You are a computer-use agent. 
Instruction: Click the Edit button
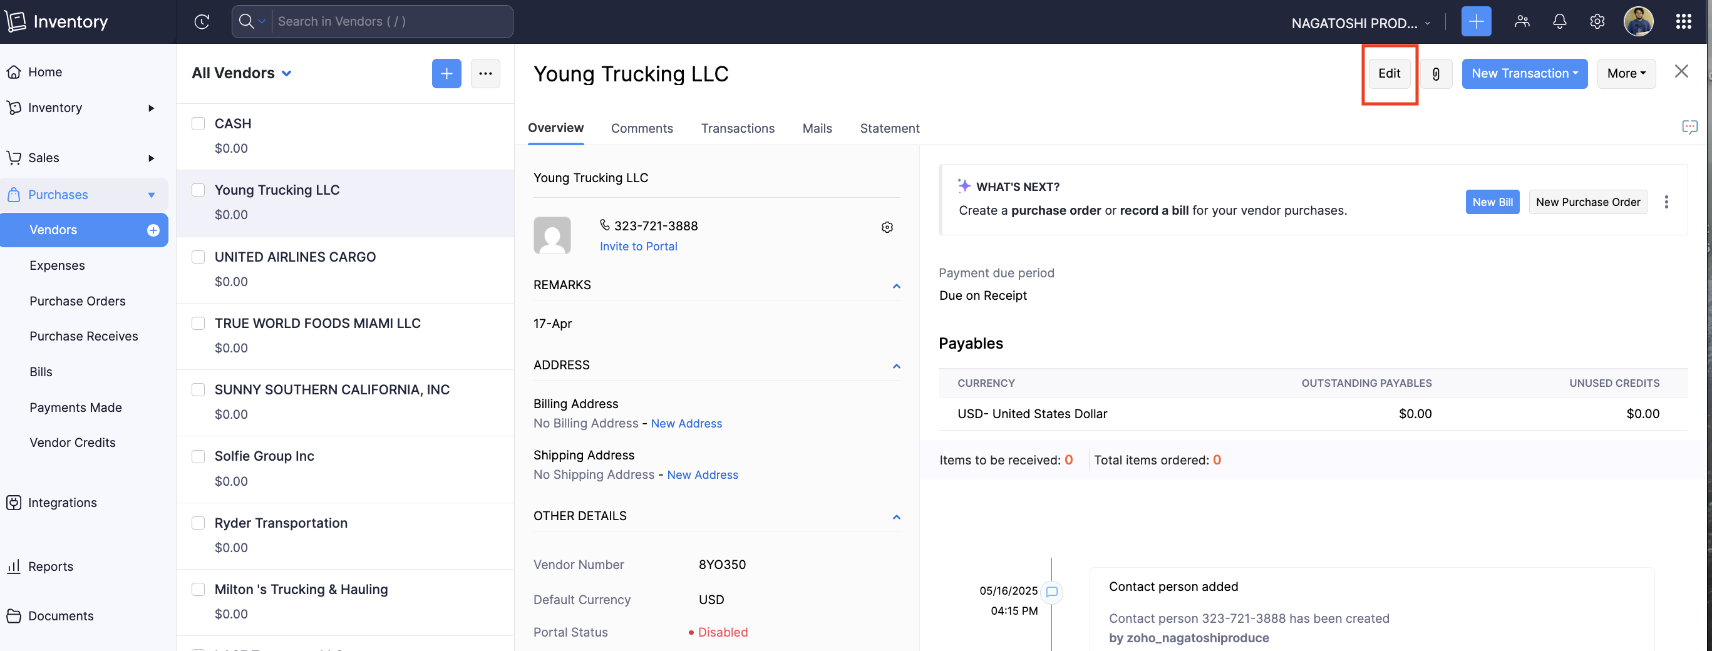pos(1388,74)
